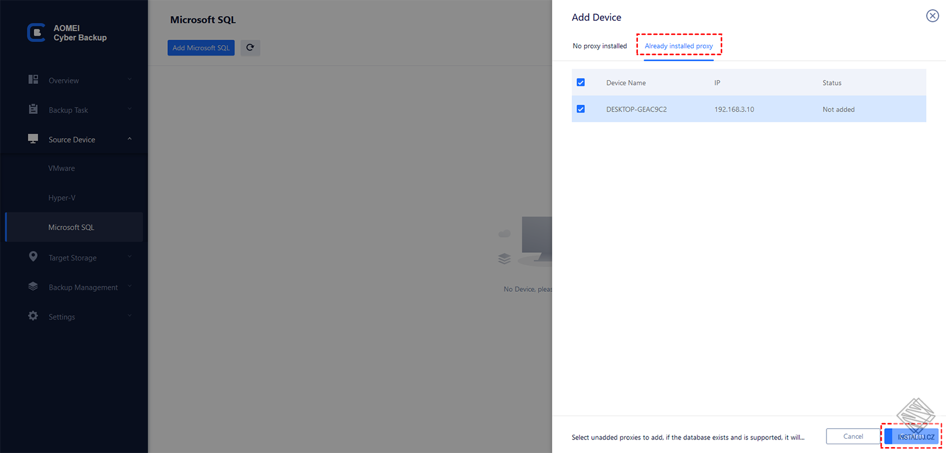The image size is (946, 453).
Task: Toggle the select-all checkbox in table header
Action: click(x=581, y=83)
